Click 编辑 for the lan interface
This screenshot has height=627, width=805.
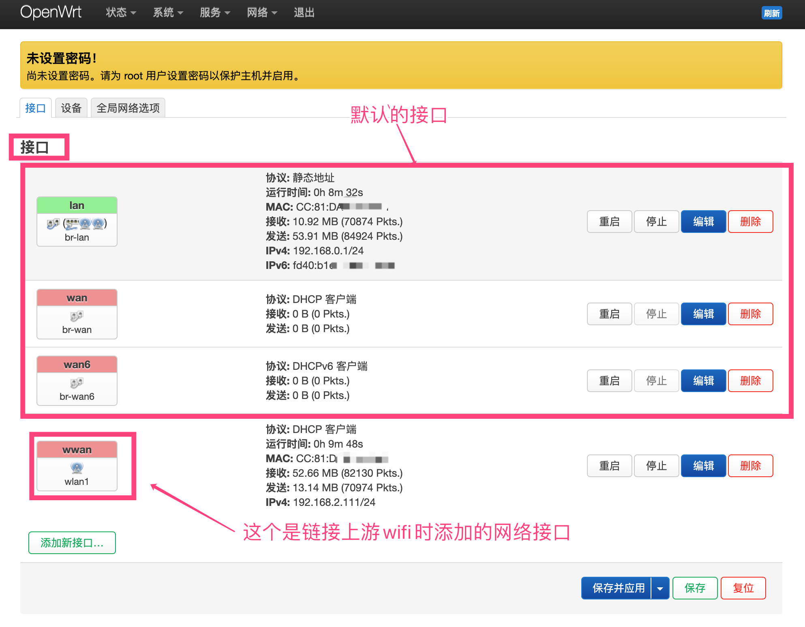(x=703, y=222)
